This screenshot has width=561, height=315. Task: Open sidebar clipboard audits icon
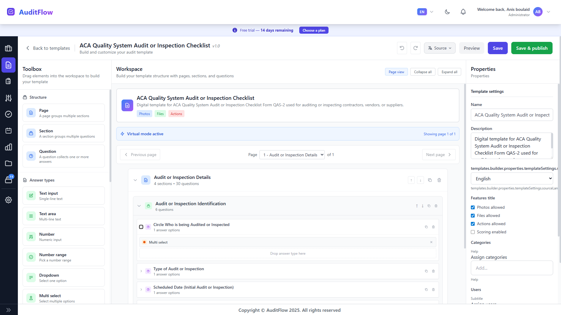(x=8, y=81)
